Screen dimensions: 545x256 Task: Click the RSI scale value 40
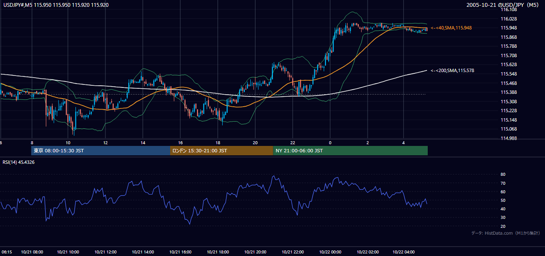503,209
